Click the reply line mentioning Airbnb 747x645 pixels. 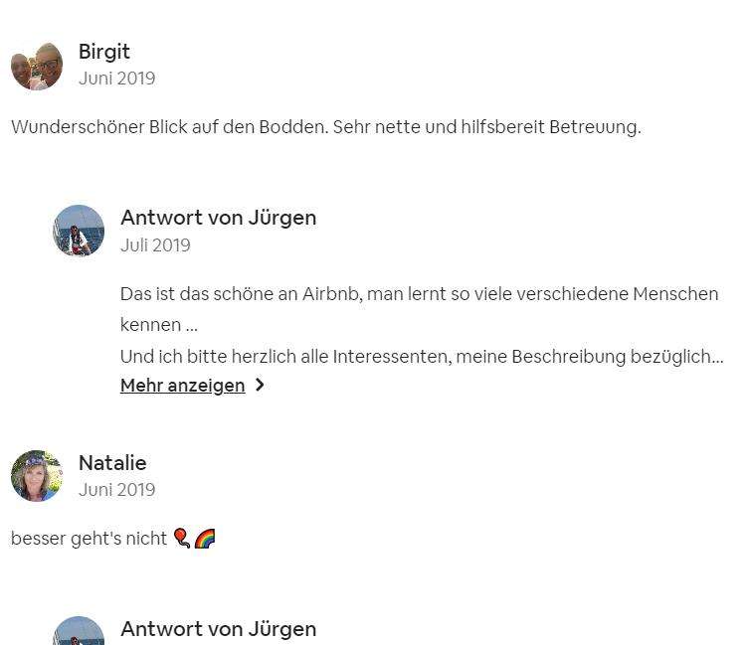coord(419,294)
